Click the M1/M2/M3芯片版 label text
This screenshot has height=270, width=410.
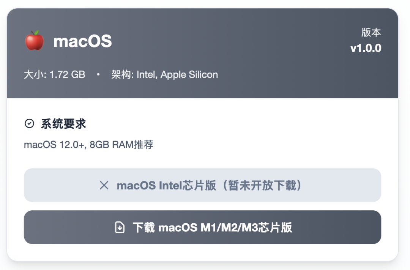(246, 227)
